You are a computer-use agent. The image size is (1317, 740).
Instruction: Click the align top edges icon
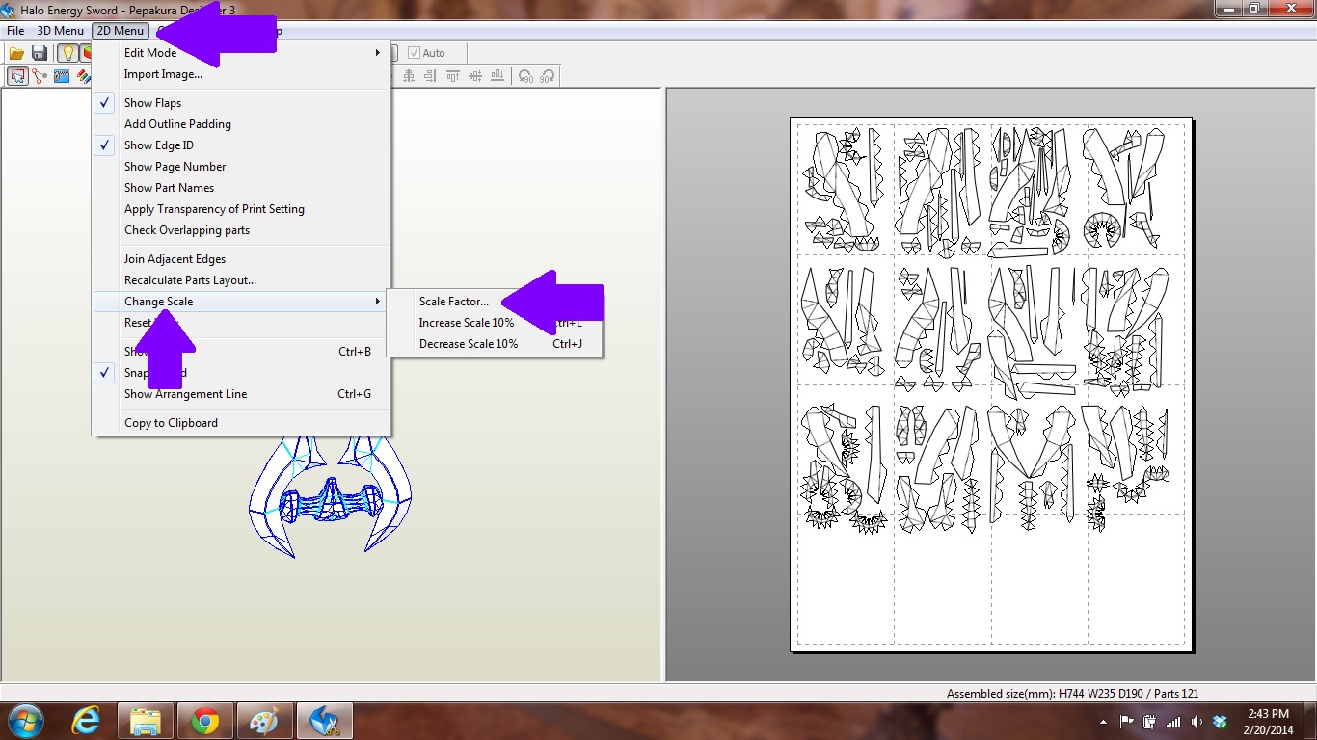click(453, 76)
